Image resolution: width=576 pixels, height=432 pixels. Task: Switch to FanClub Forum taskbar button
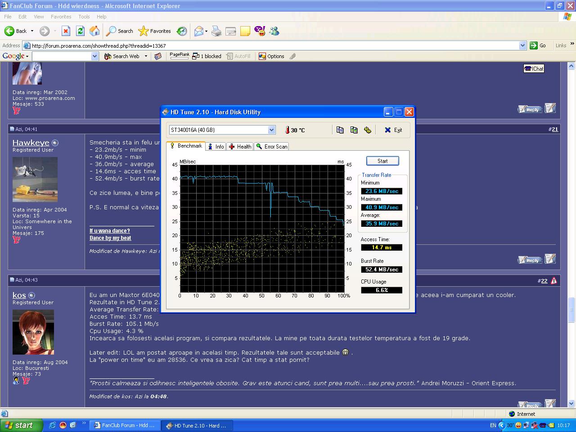(124, 425)
